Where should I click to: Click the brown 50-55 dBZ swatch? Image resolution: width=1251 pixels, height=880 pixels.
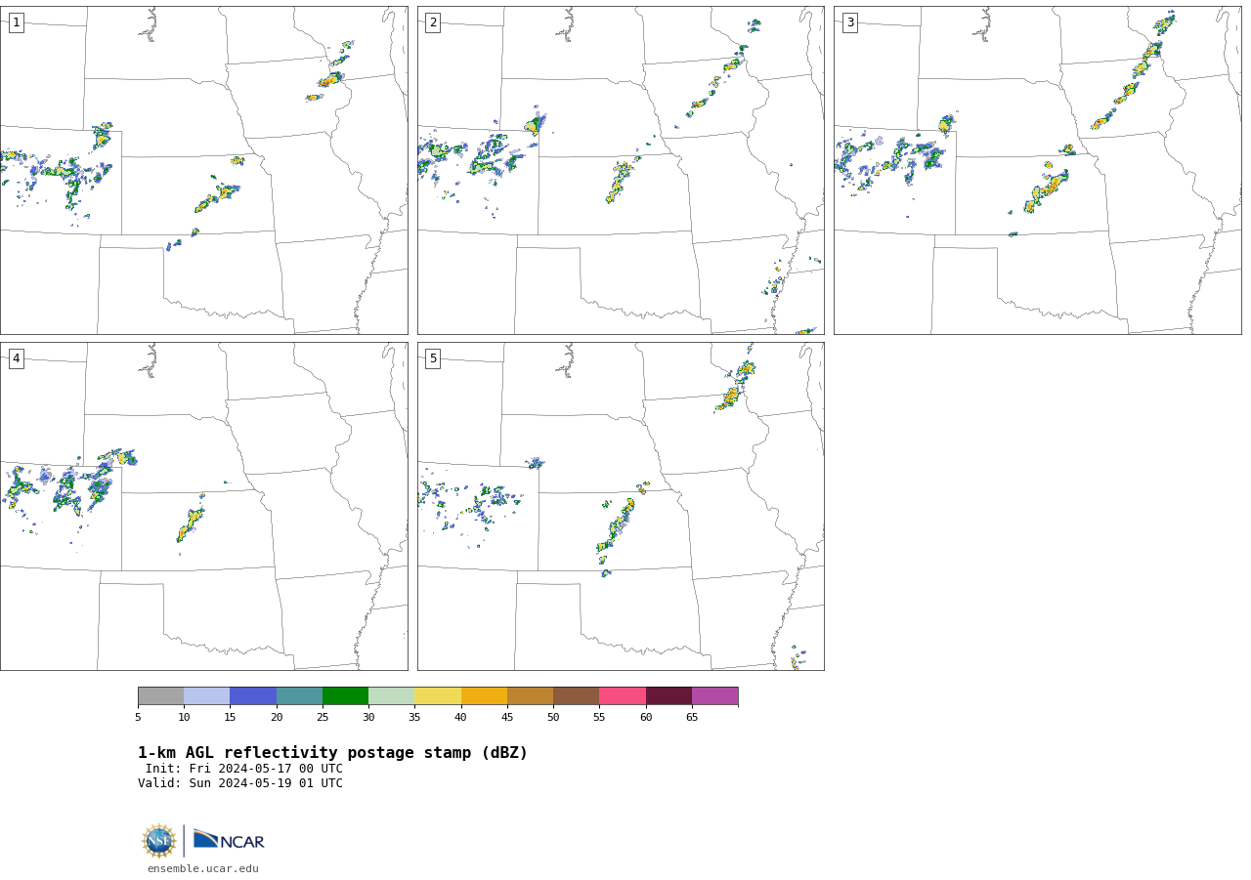click(x=576, y=695)
